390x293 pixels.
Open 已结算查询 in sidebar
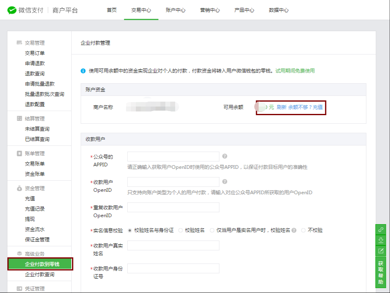[x=37, y=139]
